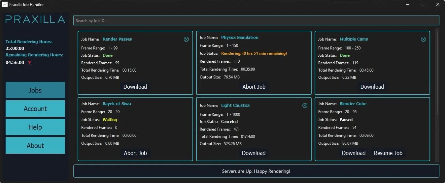Download the Multiple Cams render
The image size is (445, 183).
(x=372, y=87)
